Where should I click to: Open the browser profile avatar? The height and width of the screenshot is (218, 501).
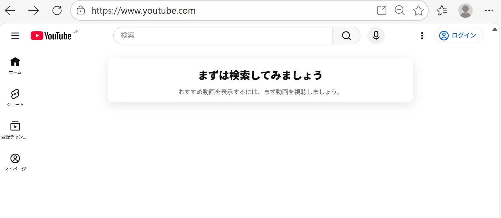coord(466,10)
